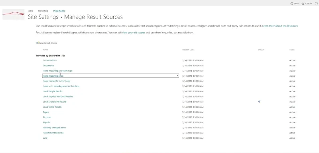Viewport: 319px width, 153px height.
Task: Click the site logo image
Action: pos(14,14)
